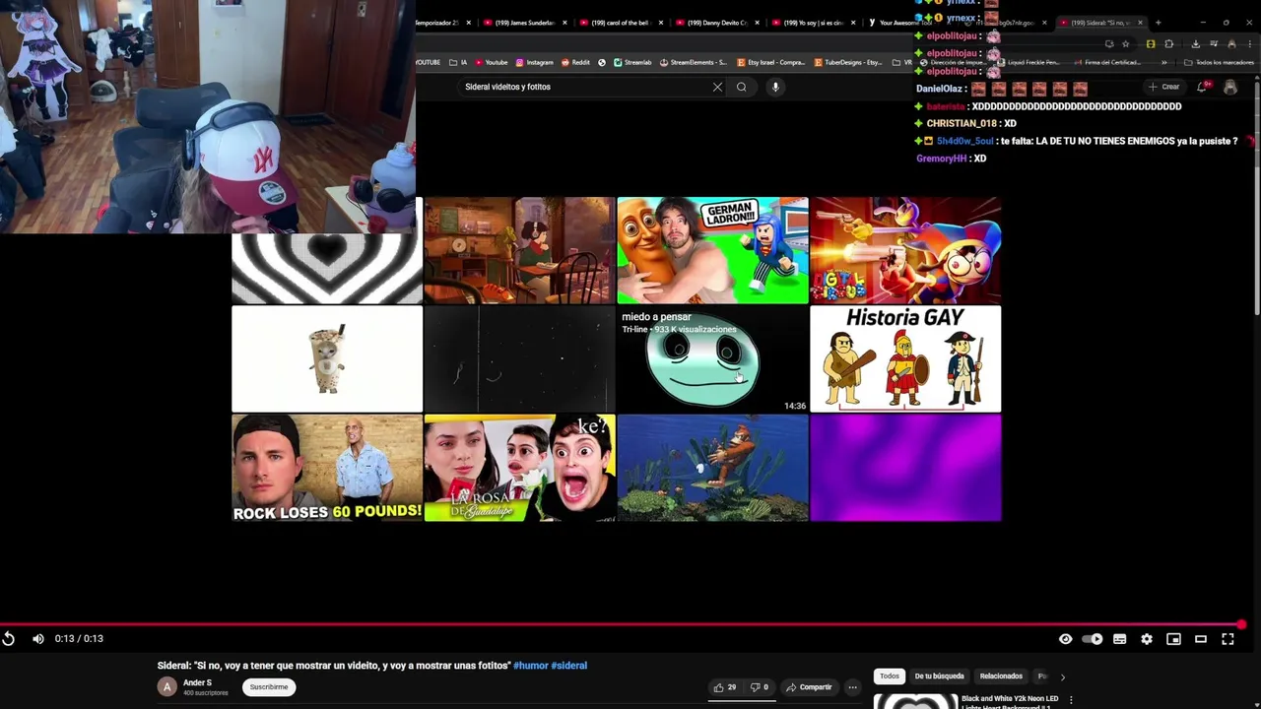Show more filter chips with the arrow
The image size is (1261, 709).
1062,677
